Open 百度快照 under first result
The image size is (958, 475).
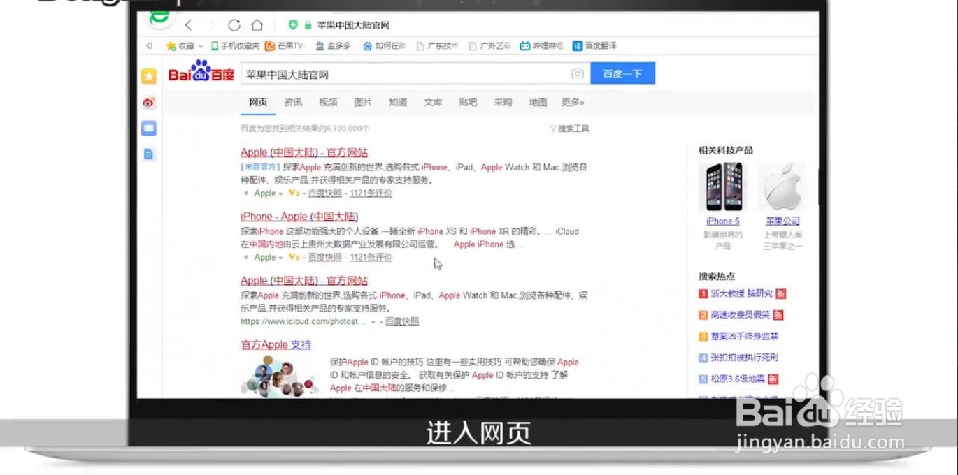click(325, 193)
